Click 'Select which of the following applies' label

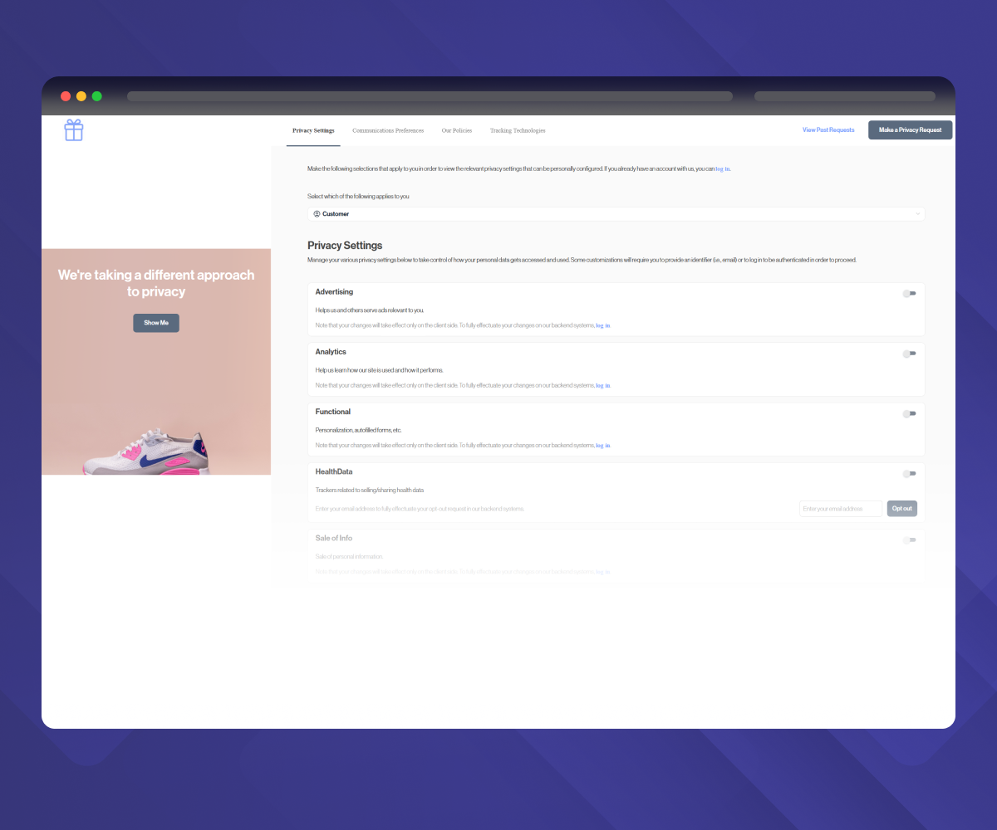[x=358, y=197]
